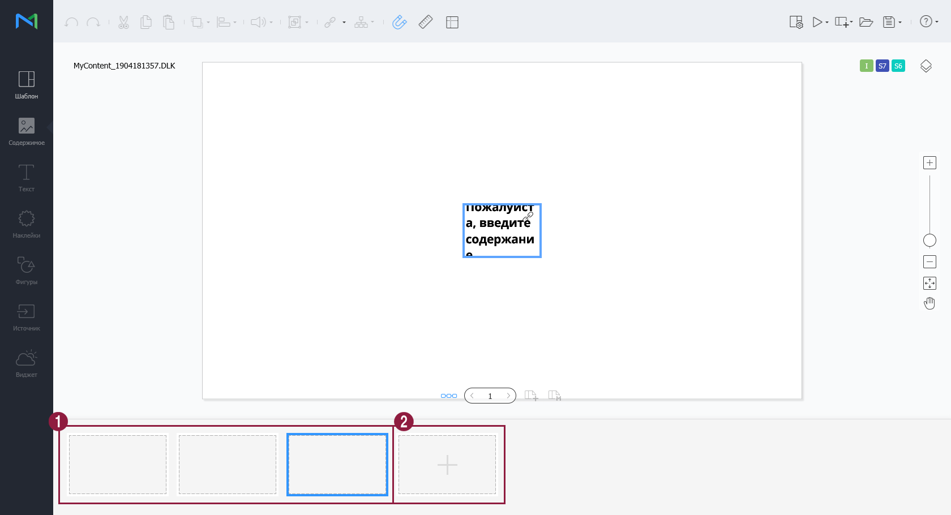Screen dimensions: 951x515
Task: Click the MagicInfo logo
Action: point(27,21)
